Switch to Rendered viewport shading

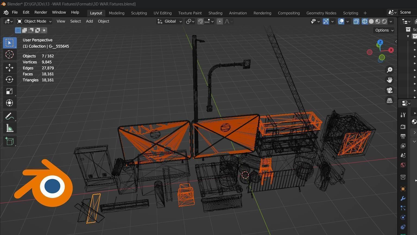click(x=384, y=21)
